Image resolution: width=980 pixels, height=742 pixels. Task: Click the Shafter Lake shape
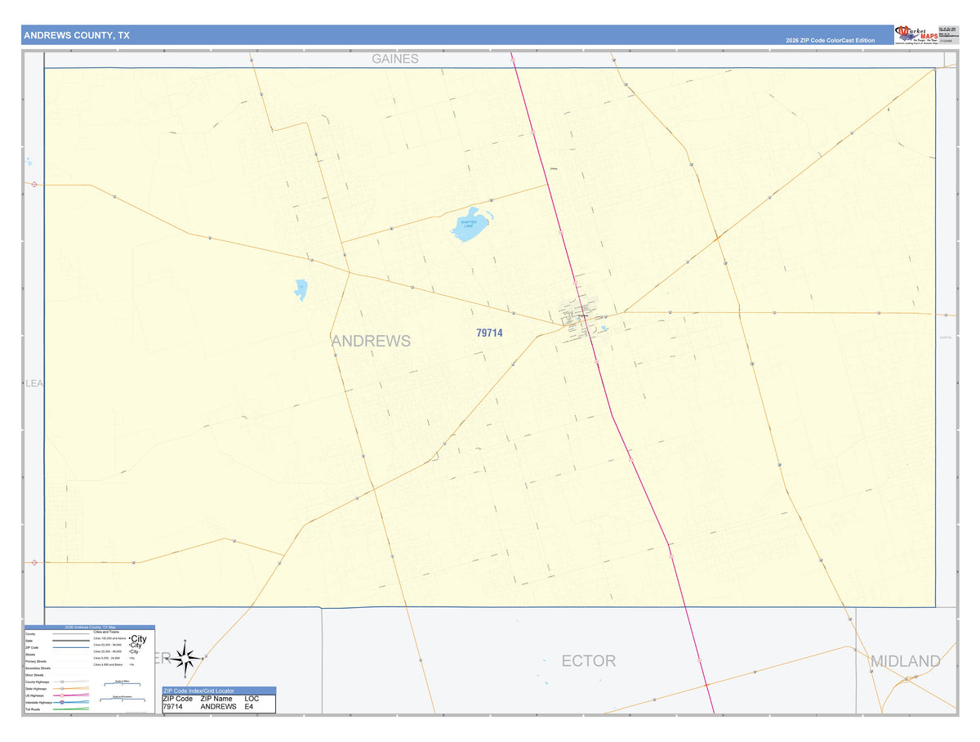(x=471, y=225)
